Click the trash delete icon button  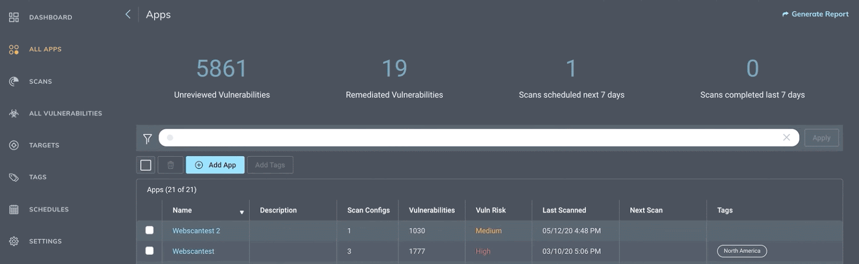tap(171, 165)
